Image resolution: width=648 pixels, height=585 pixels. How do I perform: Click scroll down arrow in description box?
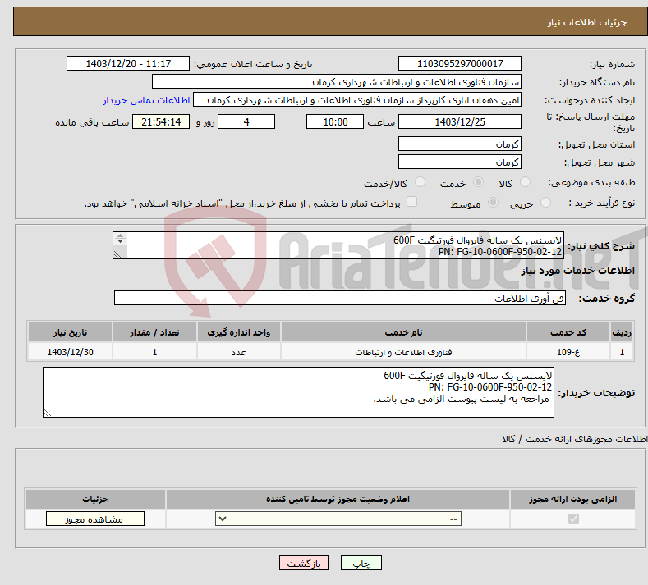click(x=120, y=240)
